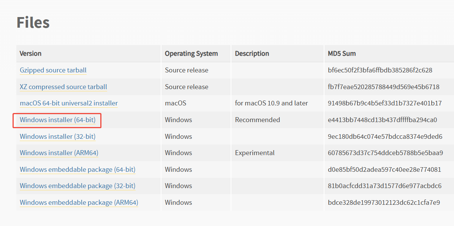Viewport: 454px width, 226px height.
Task: Open the Windows installer (ARM64) link
Action: coord(59,152)
